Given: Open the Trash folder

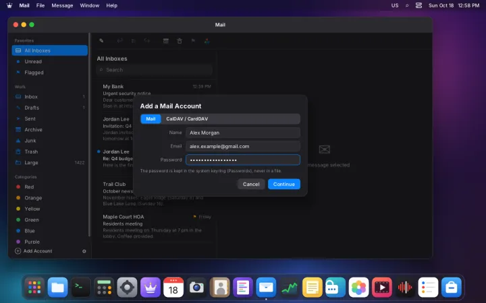Looking at the screenshot, I should coord(49,151).
